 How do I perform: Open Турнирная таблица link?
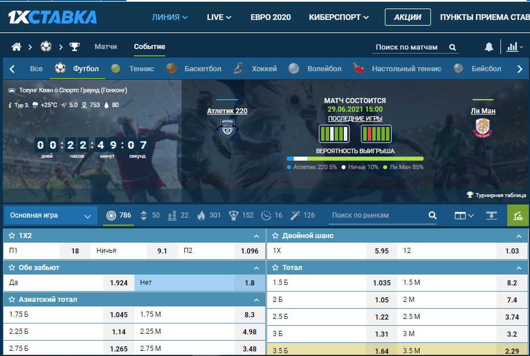496,195
